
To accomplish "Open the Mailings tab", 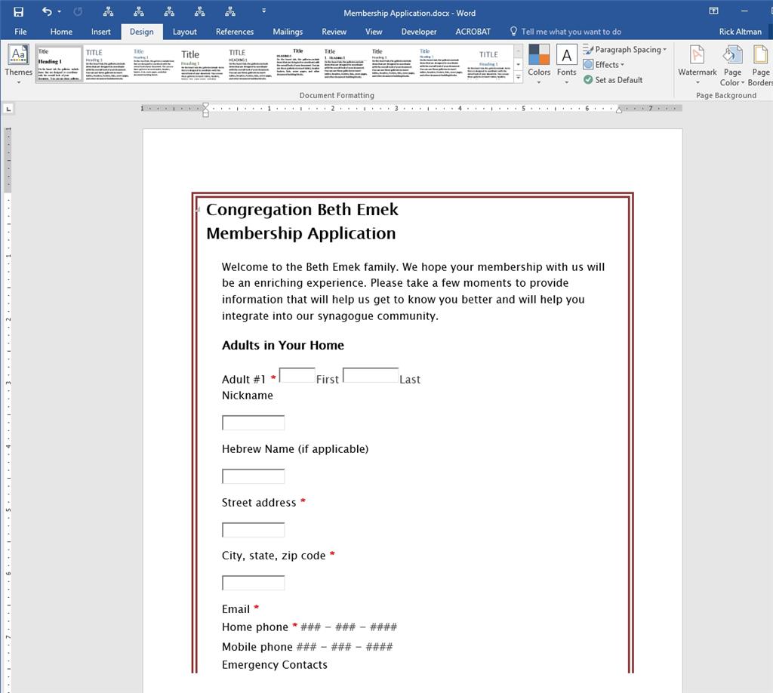I will (x=288, y=32).
